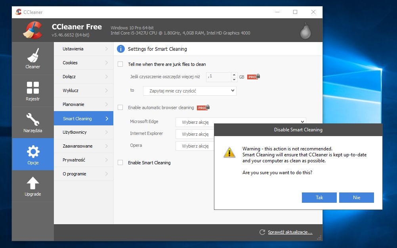Click PRO lock badge by automatic browser cleaning
Viewport: 397px width, 248px height.
click(x=203, y=108)
